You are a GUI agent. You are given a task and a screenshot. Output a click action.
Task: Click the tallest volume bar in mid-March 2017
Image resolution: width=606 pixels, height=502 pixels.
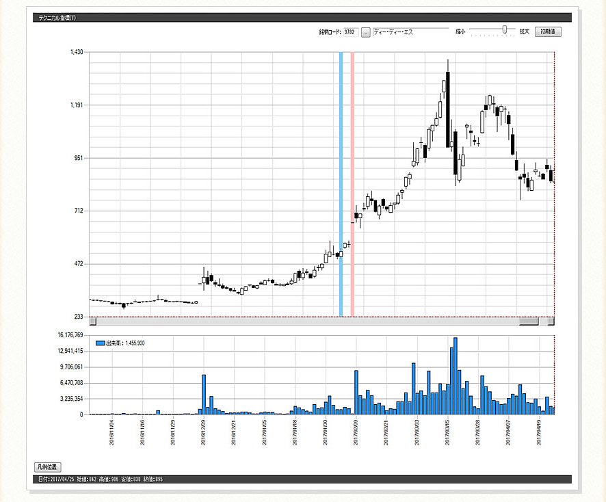456,375
